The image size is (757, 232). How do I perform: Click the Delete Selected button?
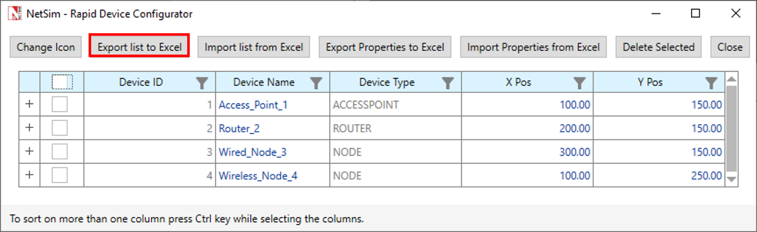[658, 47]
